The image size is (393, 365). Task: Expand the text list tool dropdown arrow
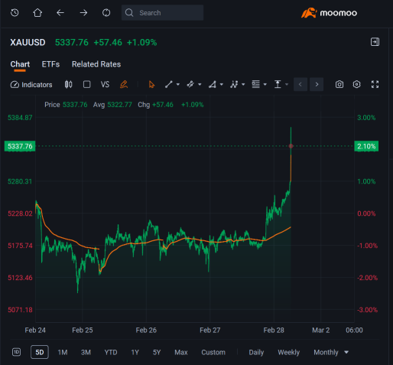point(265,84)
